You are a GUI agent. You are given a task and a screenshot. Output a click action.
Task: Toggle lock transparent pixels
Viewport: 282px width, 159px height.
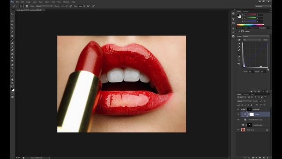pos(242,105)
